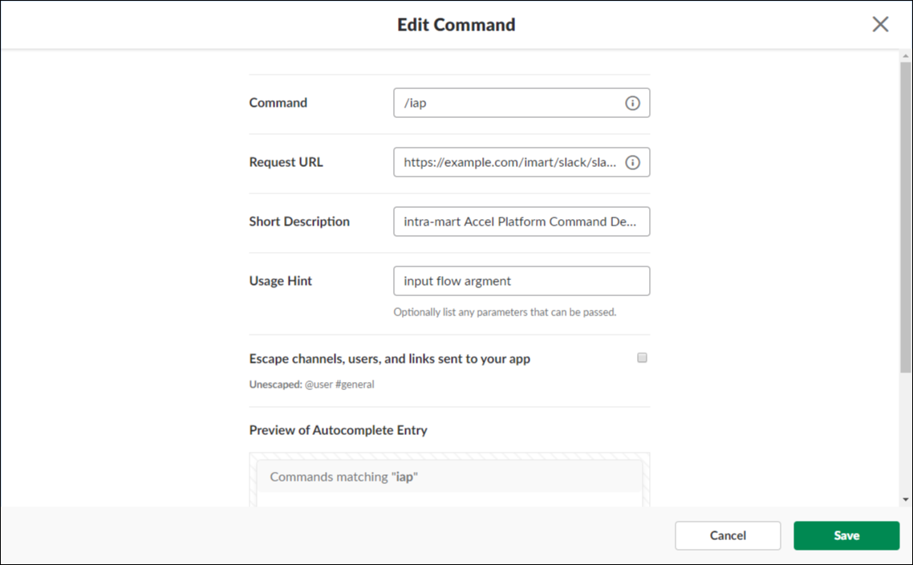913x565 pixels.
Task: Click the scrollbar down arrow
Action: coord(906,500)
